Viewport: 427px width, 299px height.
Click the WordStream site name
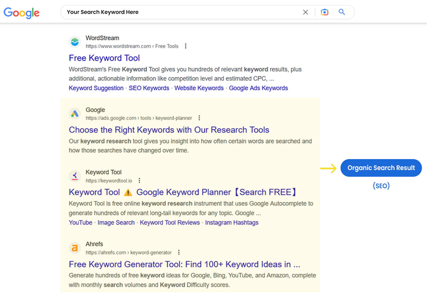[102, 38]
